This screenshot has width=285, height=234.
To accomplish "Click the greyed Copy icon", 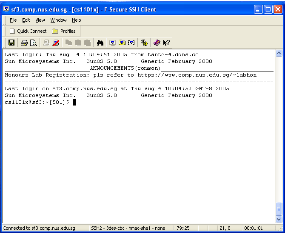I will point(68,43).
